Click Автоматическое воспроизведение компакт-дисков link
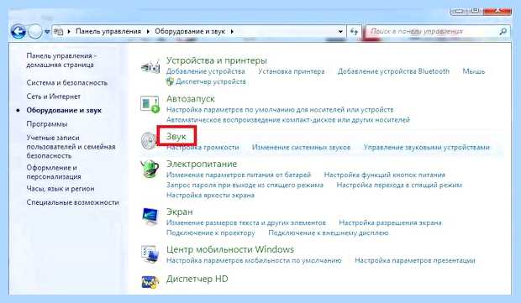521x303 pixels. point(288,120)
